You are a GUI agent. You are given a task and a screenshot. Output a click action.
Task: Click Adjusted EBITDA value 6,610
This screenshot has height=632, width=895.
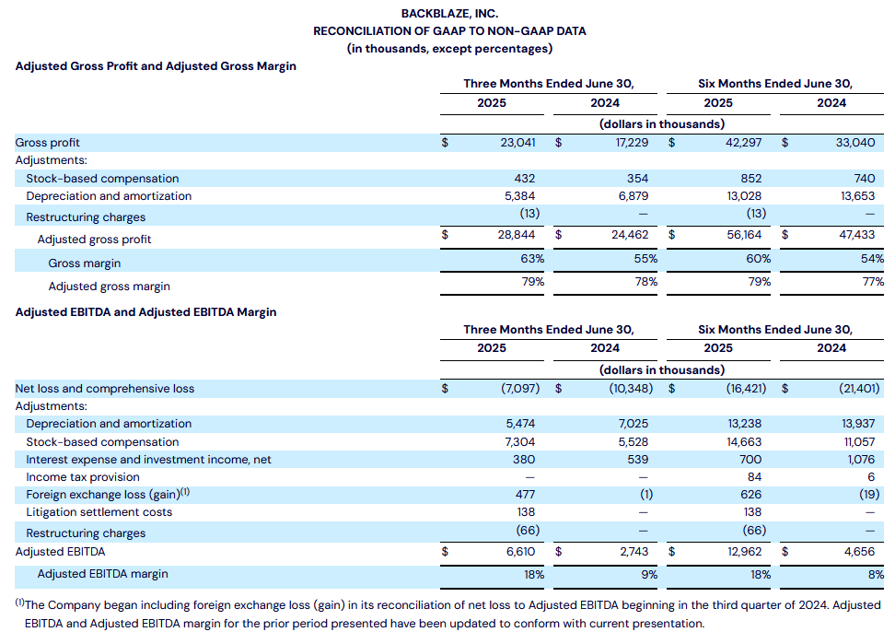[x=520, y=552]
